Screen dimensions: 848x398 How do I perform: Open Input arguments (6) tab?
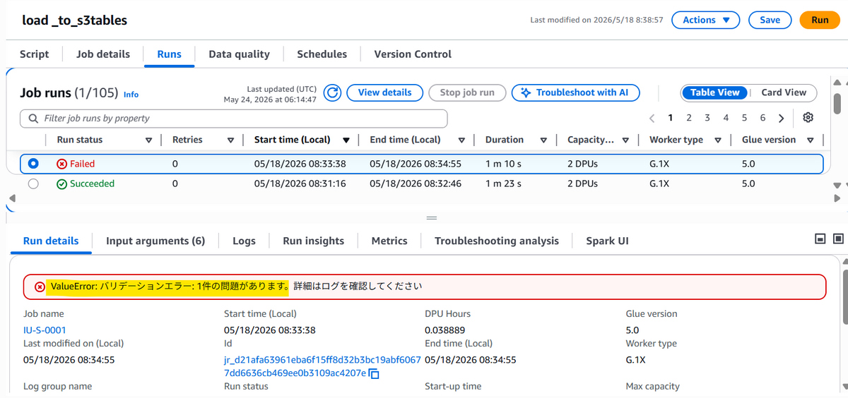coord(155,241)
